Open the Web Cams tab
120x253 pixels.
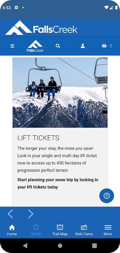click(84, 230)
